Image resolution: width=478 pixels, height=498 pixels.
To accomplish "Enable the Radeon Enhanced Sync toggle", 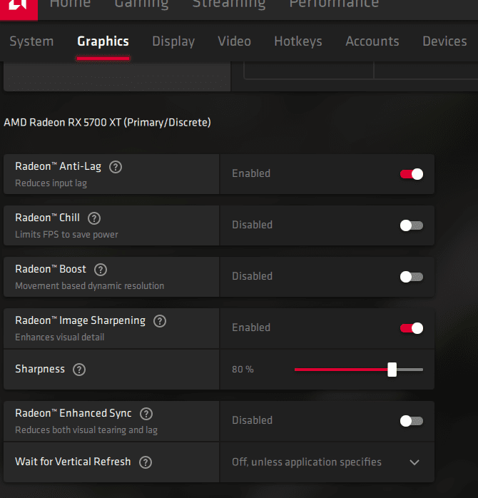I will (412, 421).
